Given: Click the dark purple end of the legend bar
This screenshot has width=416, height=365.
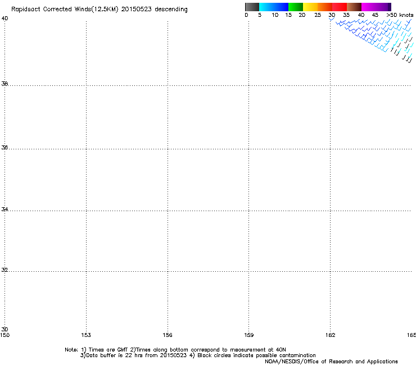Looking at the screenshot, I should [389, 7].
